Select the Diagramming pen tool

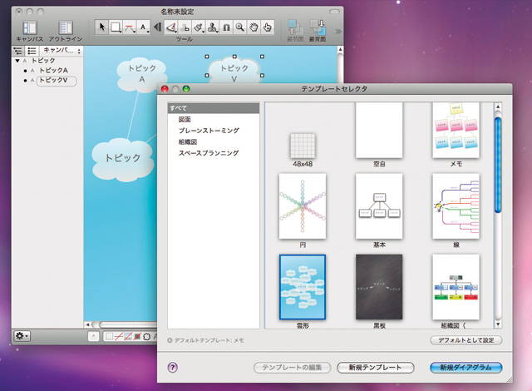(171, 27)
